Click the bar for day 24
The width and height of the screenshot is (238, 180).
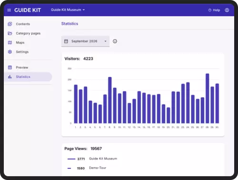point(188,103)
